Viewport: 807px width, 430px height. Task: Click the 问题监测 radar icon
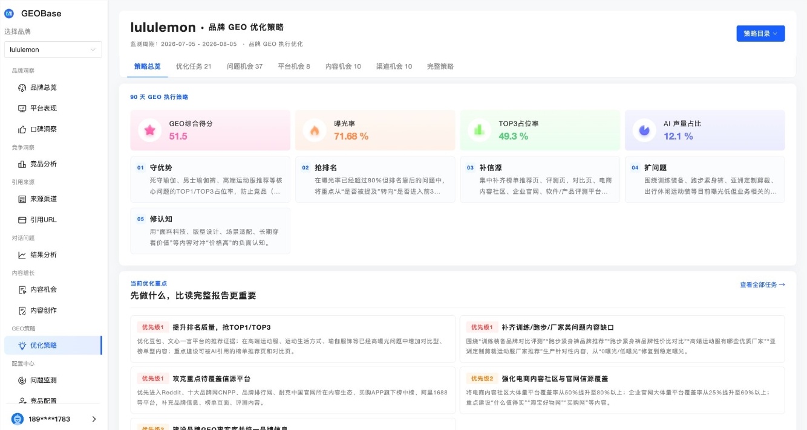22,380
